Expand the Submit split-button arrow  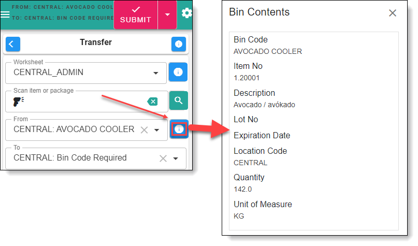click(167, 15)
